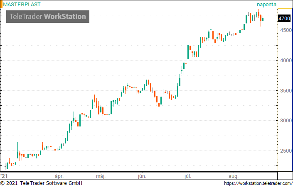The width and height of the screenshot is (293, 187).
Task: Click the 2500 price axis label
Action: point(286,151)
